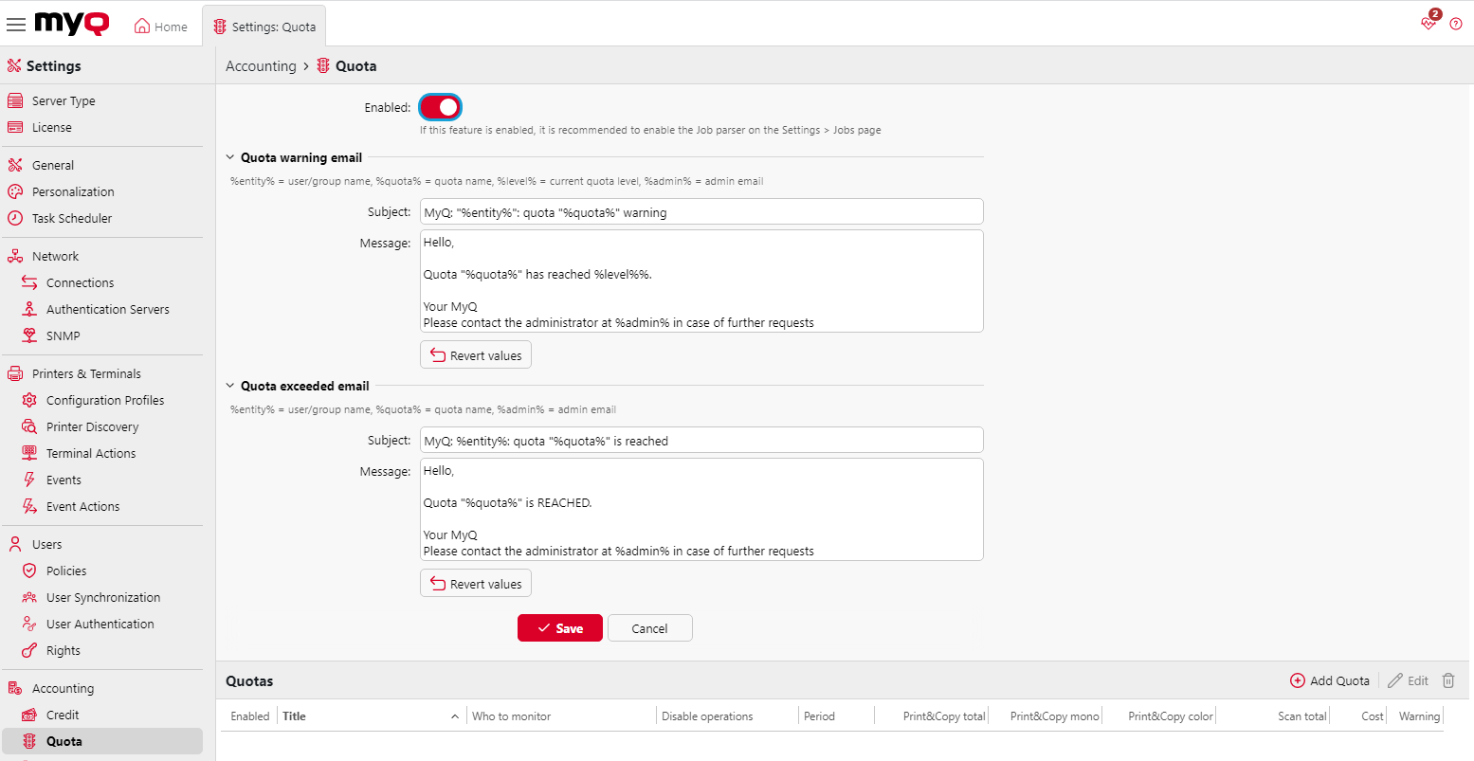
Task: Click the delete trash icon in Quotas toolbar
Action: click(x=1448, y=680)
